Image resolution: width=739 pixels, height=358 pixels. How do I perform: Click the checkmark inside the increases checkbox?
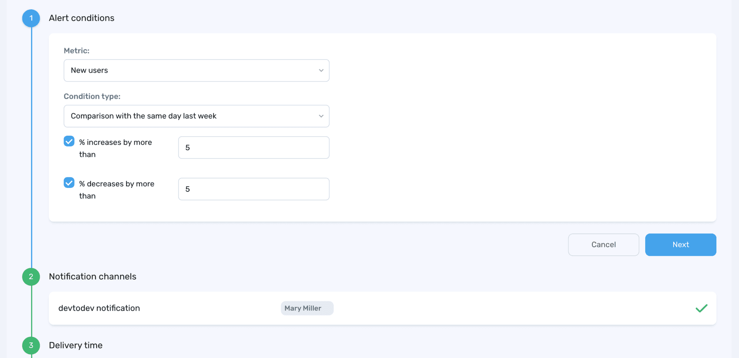(69, 141)
